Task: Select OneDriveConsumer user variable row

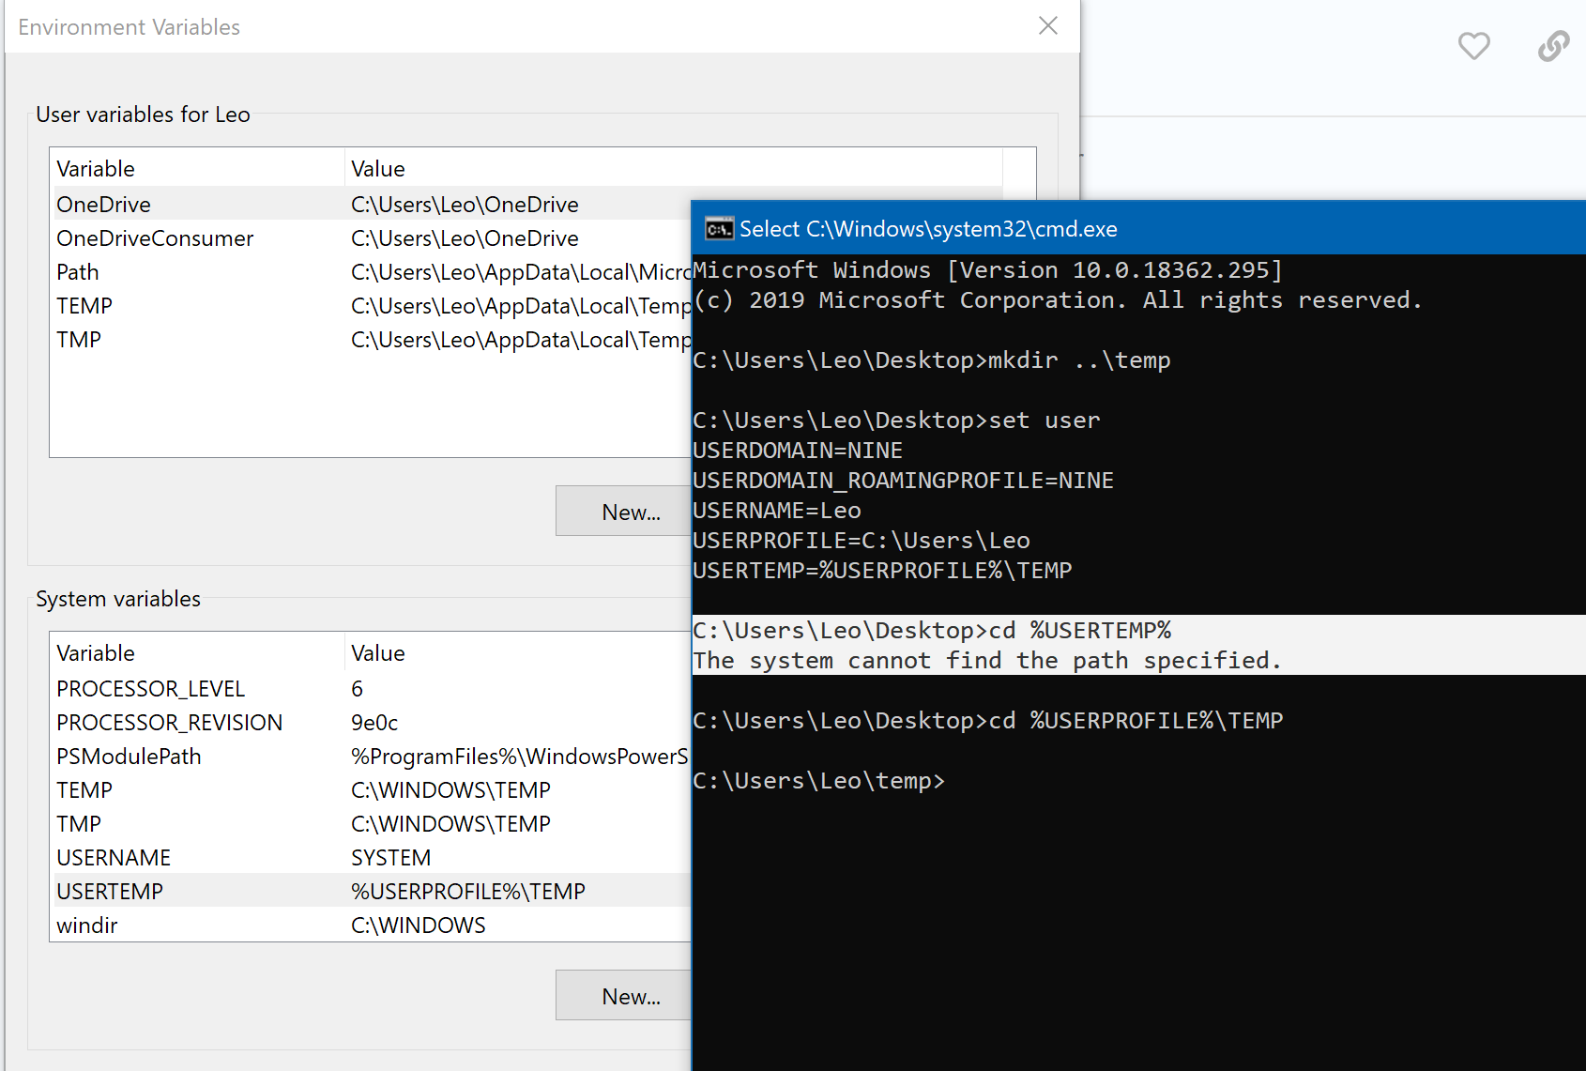Action: (371, 237)
